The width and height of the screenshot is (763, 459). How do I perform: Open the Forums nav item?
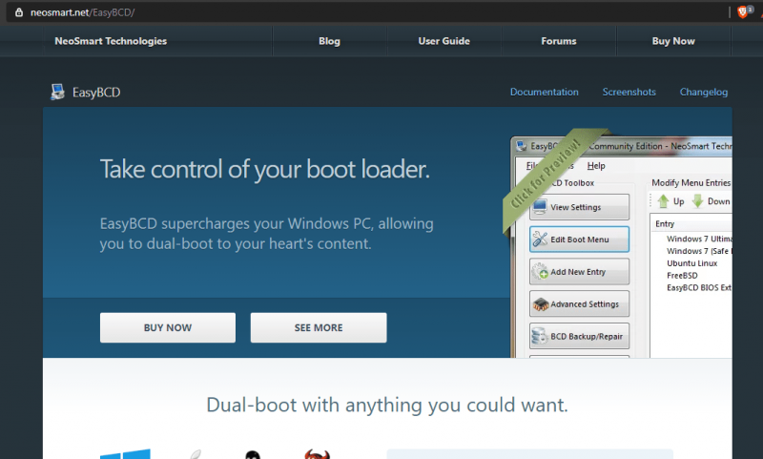(559, 41)
